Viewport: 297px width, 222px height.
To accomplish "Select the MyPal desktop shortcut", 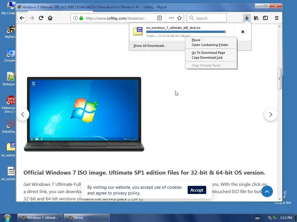I will pyautogui.click(x=10, y=32).
